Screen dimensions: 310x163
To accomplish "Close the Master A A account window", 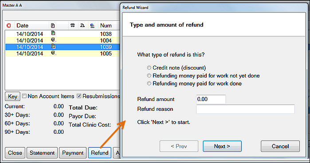I will pos(15,153).
